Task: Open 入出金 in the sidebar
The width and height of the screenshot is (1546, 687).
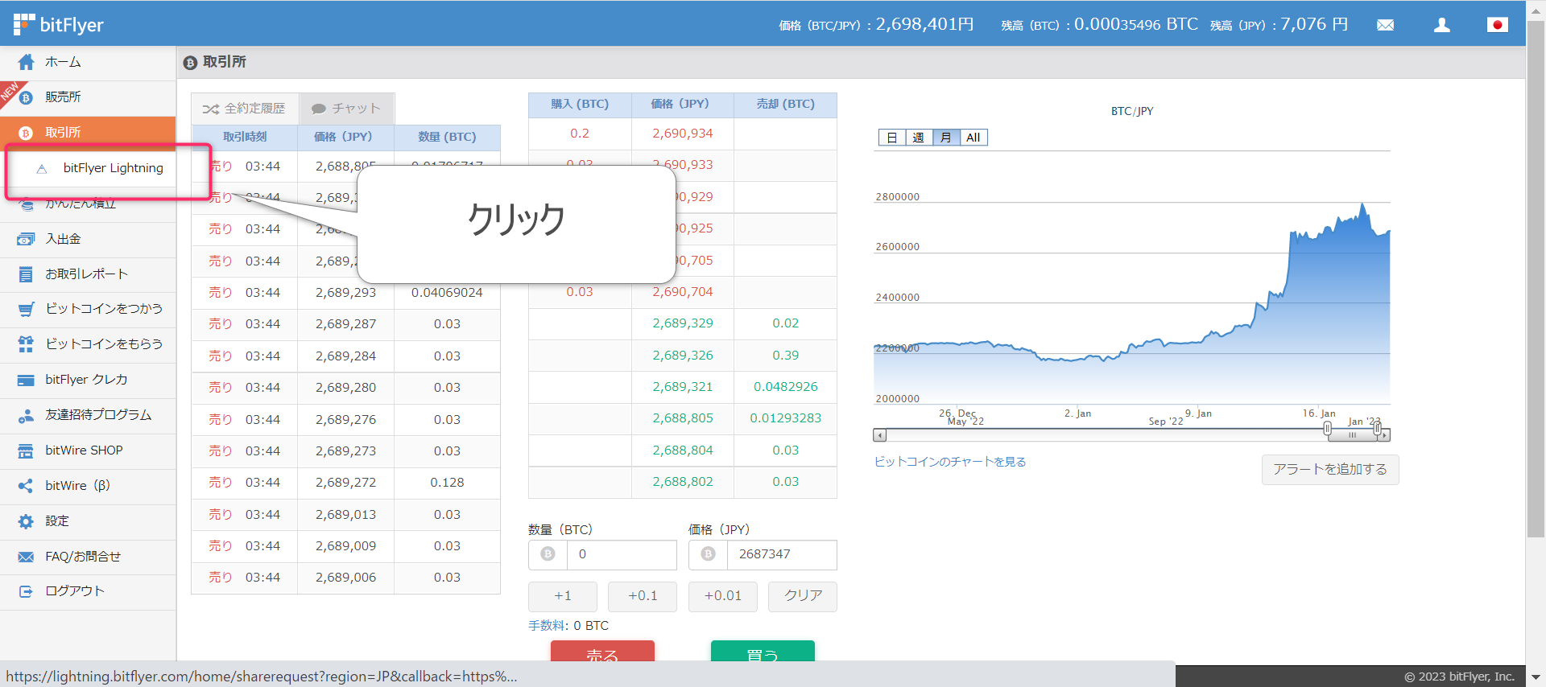Action: click(88, 239)
